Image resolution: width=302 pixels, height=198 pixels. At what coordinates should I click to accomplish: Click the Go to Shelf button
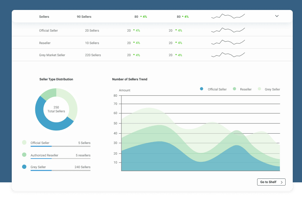click(x=271, y=182)
